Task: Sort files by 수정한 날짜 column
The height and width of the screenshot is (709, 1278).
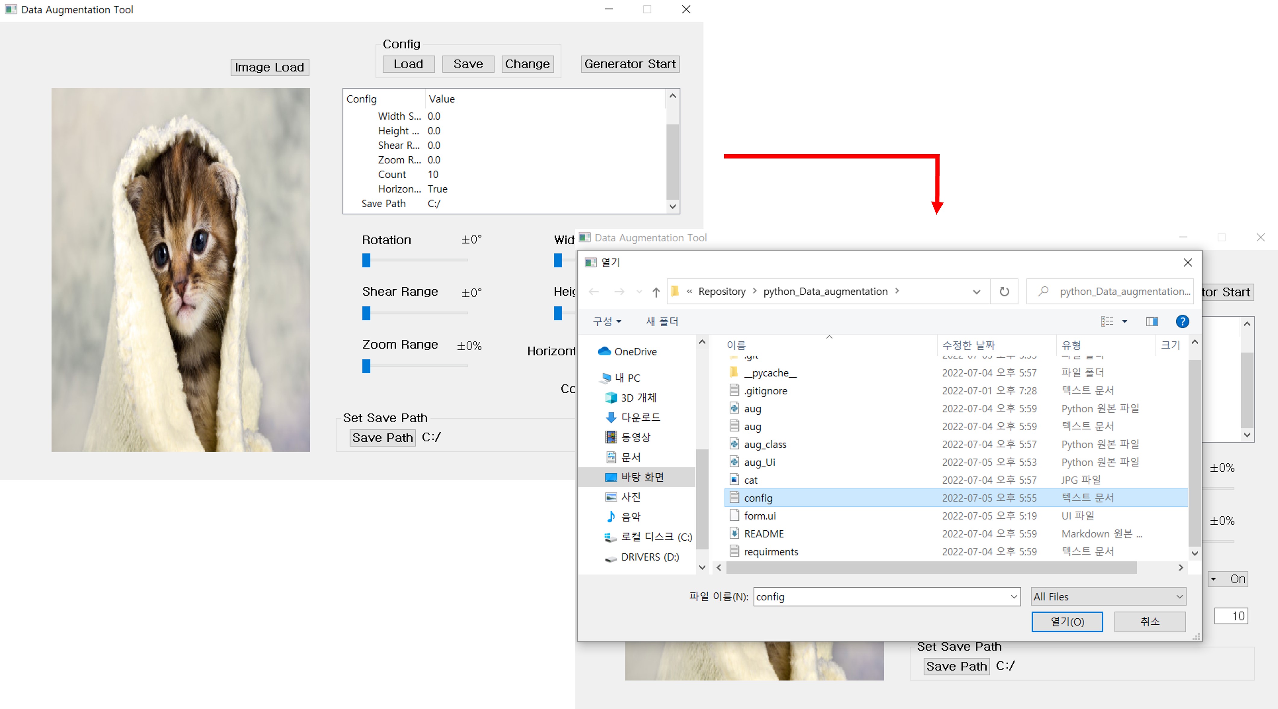Action: 968,345
